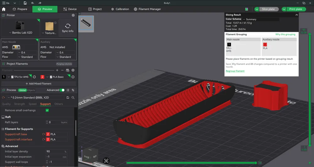Expand the File menu dropdown arrow

[x=15, y=3]
